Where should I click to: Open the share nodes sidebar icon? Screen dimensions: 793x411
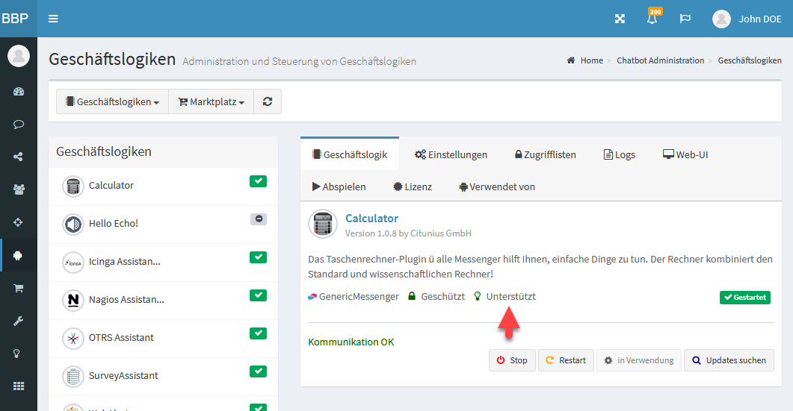coord(19,157)
